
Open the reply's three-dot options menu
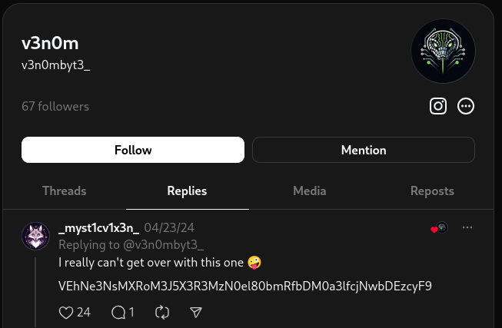click(x=467, y=227)
